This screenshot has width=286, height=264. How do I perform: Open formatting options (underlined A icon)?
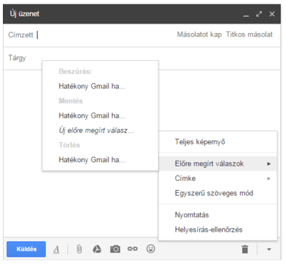tap(57, 249)
